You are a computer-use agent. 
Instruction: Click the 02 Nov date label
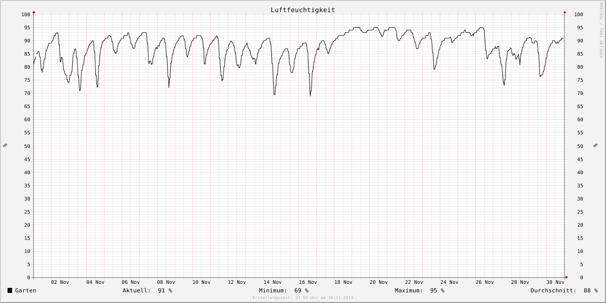pyautogui.click(x=60, y=282)
